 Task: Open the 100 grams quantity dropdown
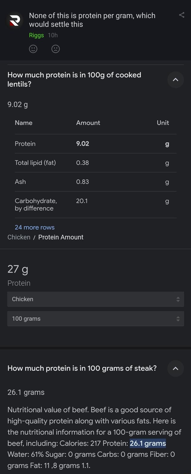95,319
